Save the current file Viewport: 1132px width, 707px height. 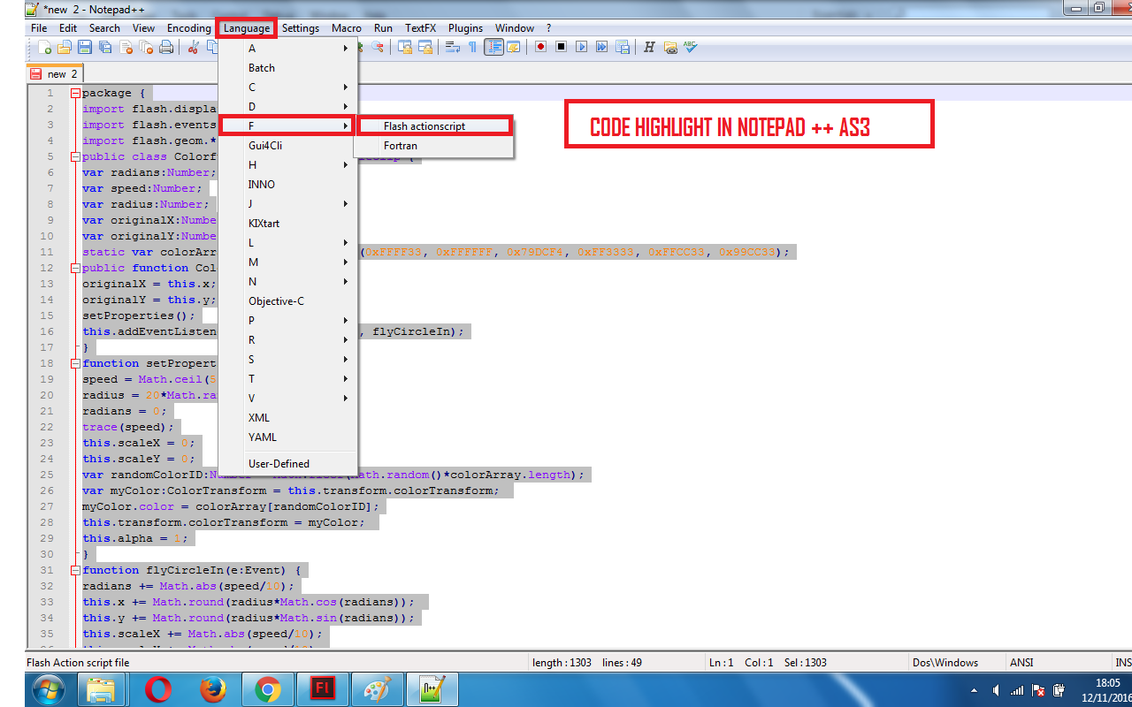click(83, 47)
